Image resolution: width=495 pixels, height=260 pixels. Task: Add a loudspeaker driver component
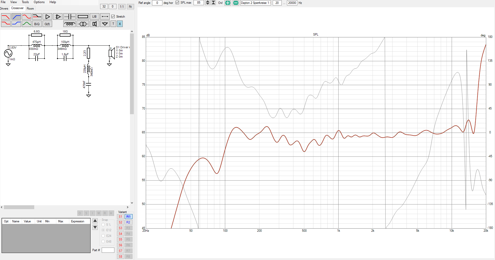(x=94, y=24)
